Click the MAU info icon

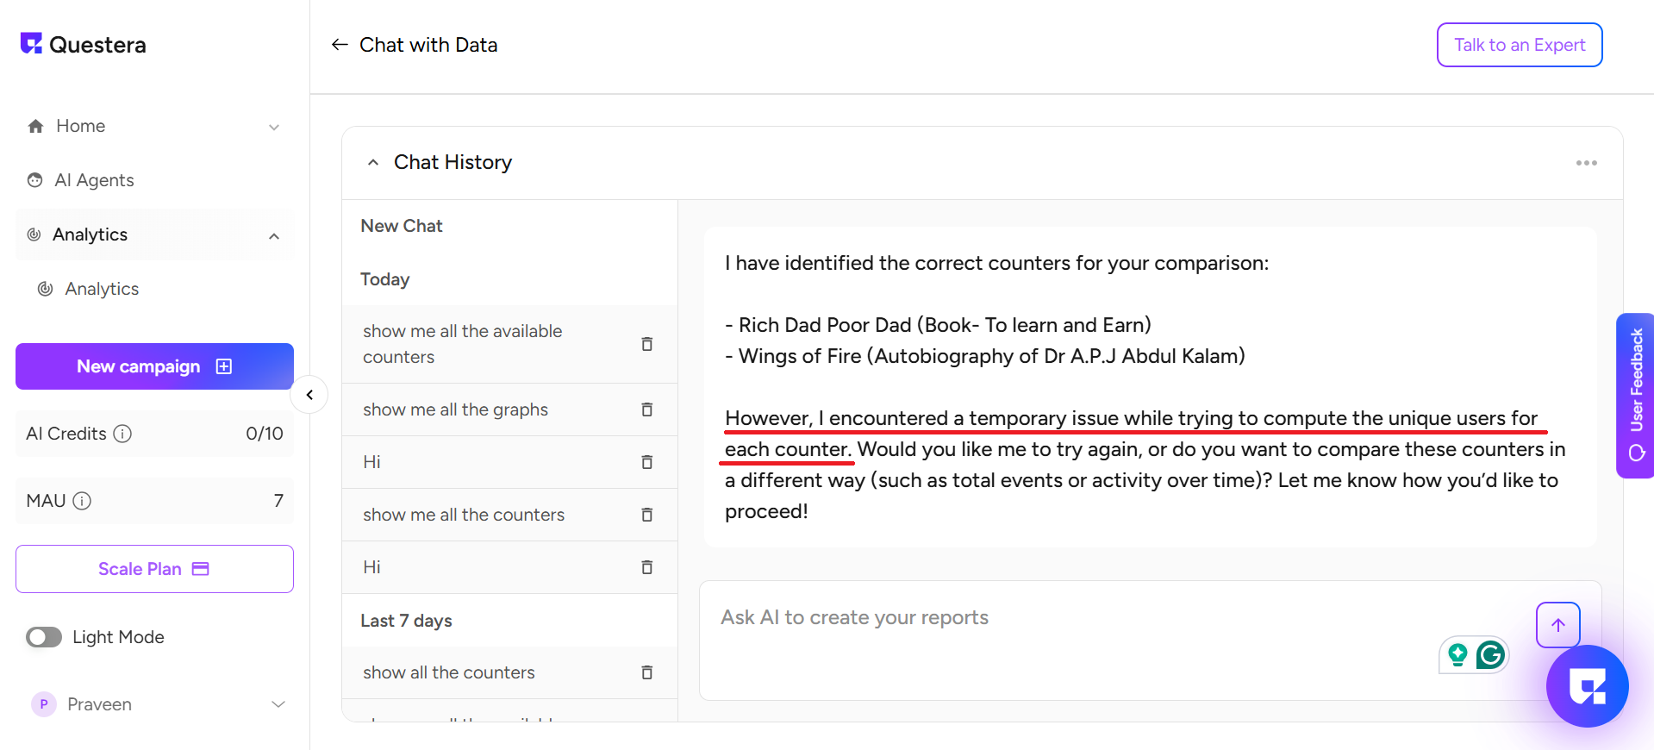(x=82, y=501)
